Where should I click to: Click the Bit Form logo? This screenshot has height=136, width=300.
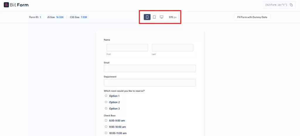[x=16, y=5]
